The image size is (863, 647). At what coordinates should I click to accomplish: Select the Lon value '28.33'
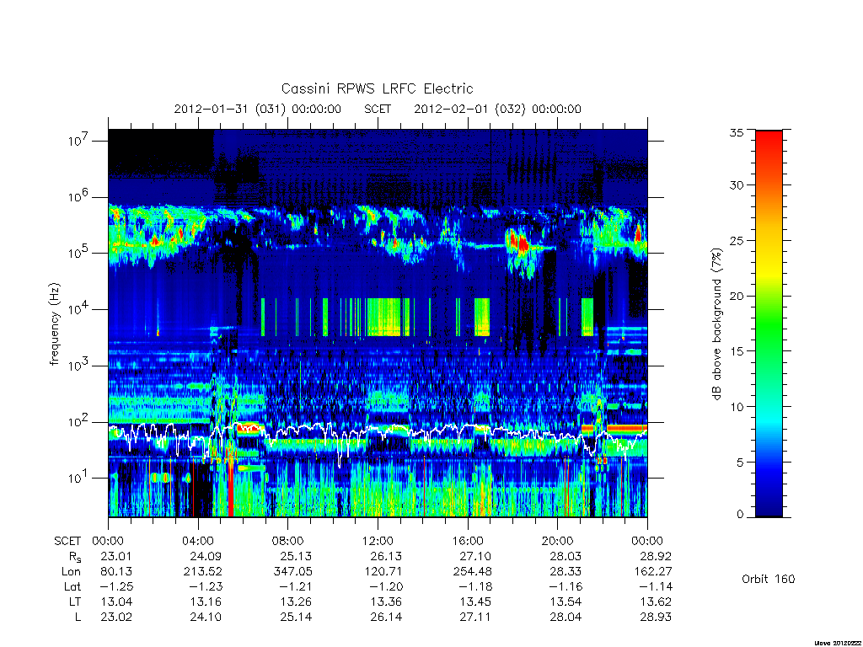566,572
